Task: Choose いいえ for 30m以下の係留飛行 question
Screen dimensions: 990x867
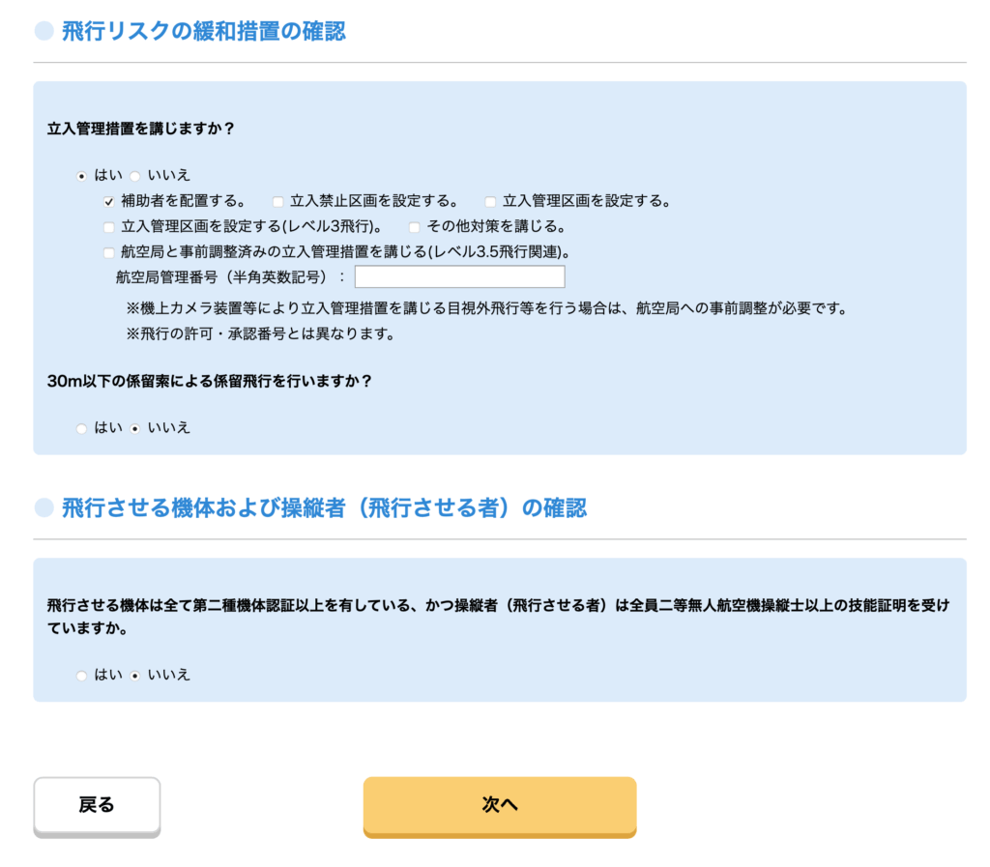Action: 135,428
